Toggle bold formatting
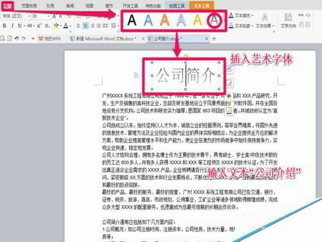Screen dimensions: 322x242 tap(5, 26)
